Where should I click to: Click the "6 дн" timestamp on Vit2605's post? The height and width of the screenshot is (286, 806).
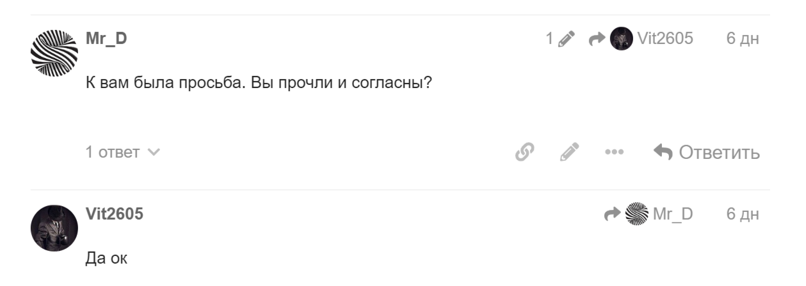(743, 214)
